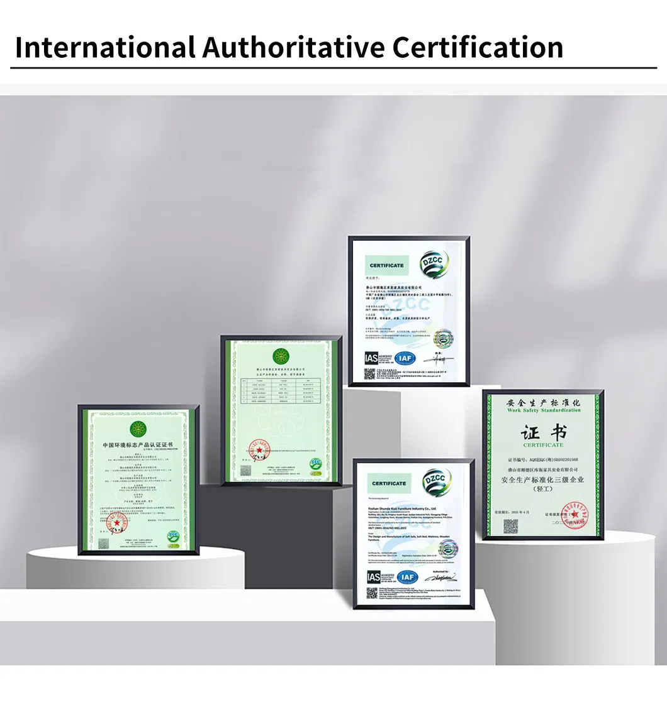The height and width of the screenshot is (707, 667).
Task: Click the round CEC logo on the leftmost certificate
Action: coord(172,537)
